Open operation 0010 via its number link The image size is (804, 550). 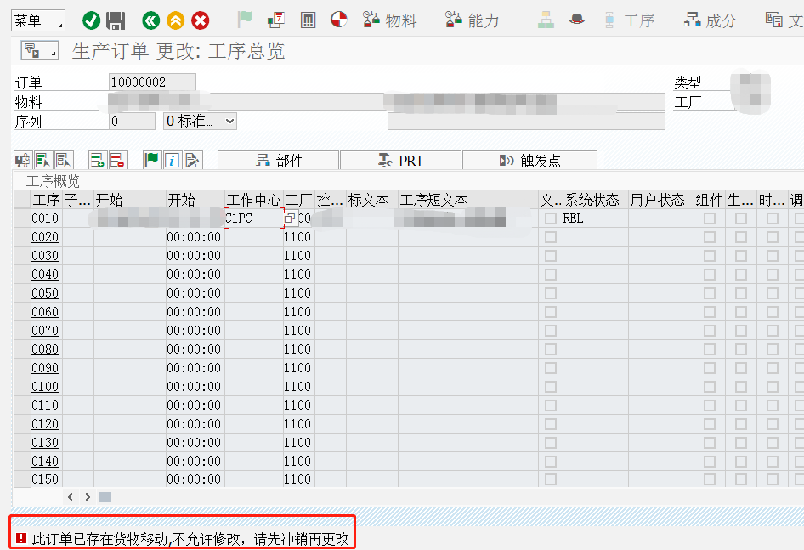[x=44, y=218]
